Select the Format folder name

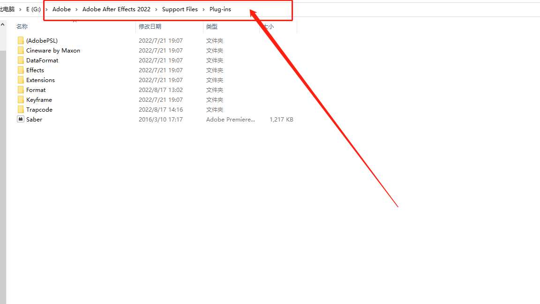click(36, 90)
